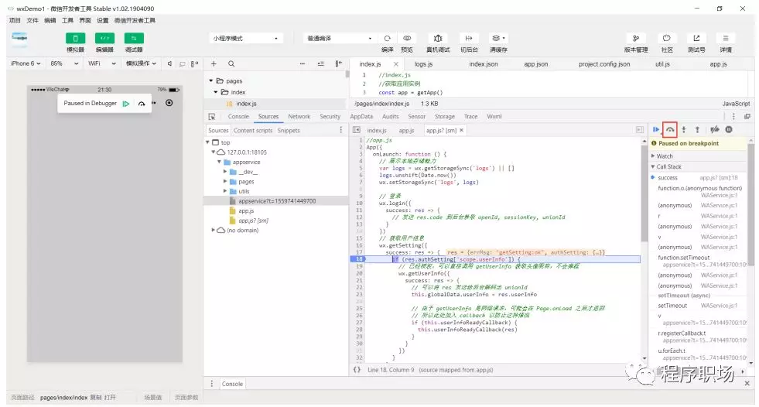Toggle the 编辑器 editor panel button

click(x=104, y=38)
